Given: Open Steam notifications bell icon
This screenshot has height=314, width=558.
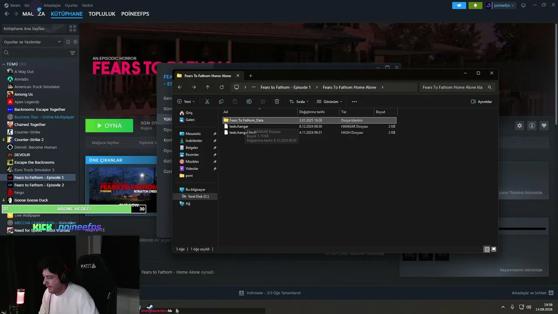Looking at the screenshot, I should [x=475, y=5].
